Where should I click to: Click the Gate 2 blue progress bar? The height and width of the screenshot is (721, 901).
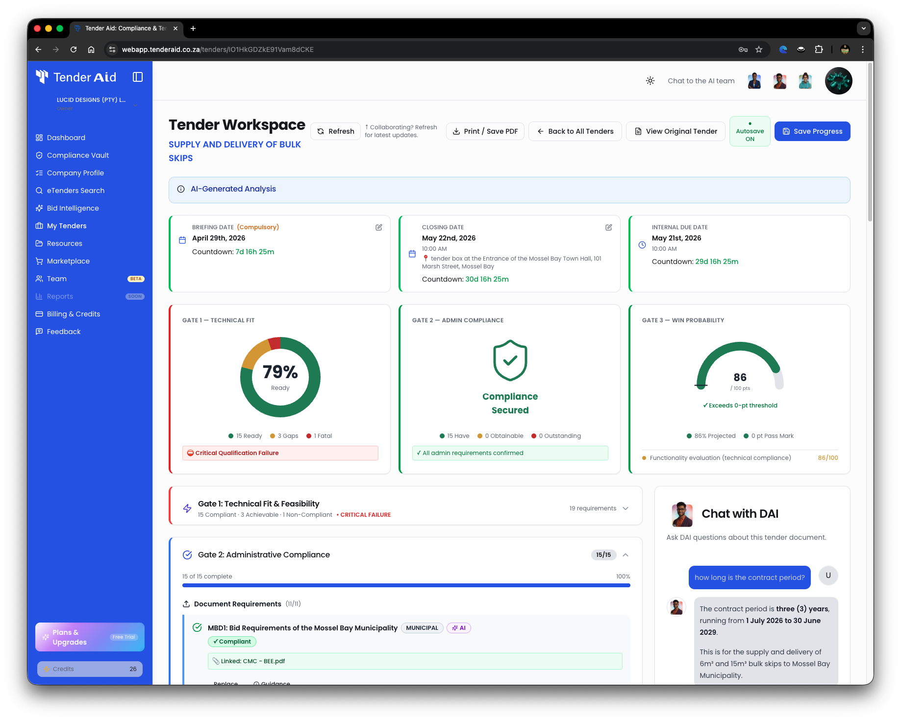pos(406,585)
